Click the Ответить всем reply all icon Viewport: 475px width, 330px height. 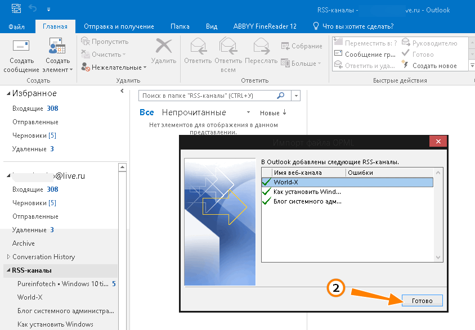[228, 46]
